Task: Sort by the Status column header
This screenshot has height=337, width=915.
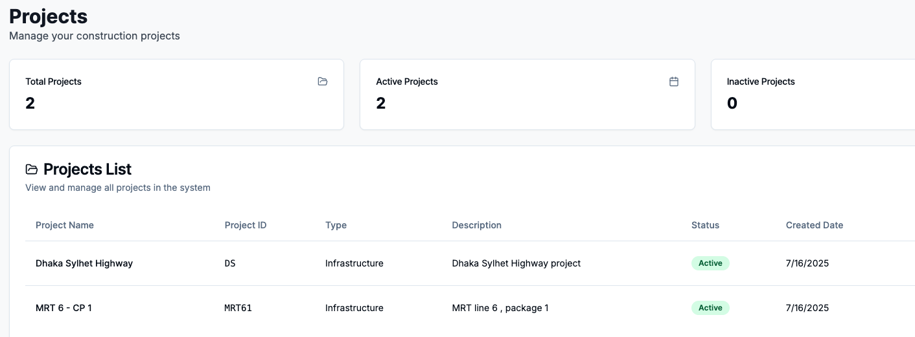Action: 705,225
